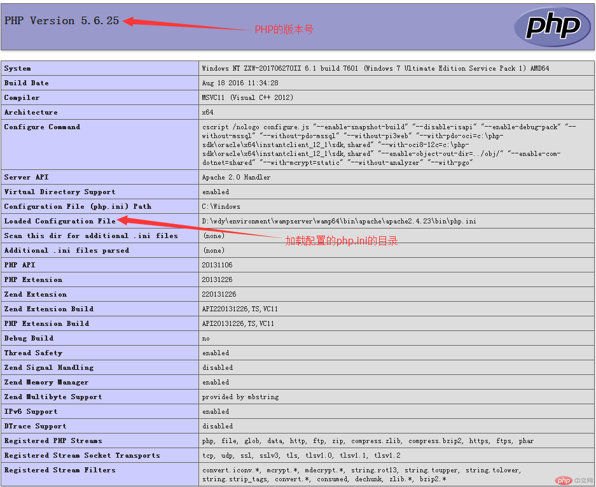Screen dimensions: 596x487
Task: Click the red 加载配置的php.ini的目录 annotation
Action: pyautogui.click(x=341, y=241)
